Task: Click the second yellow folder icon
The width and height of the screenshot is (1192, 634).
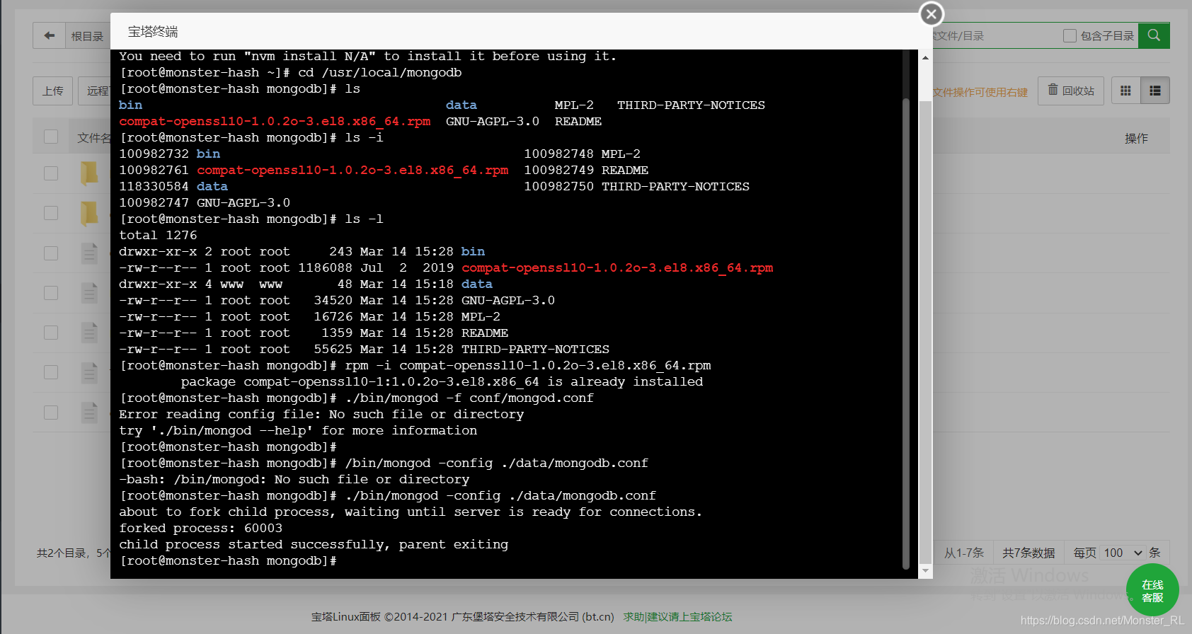Action: (89, 213)
